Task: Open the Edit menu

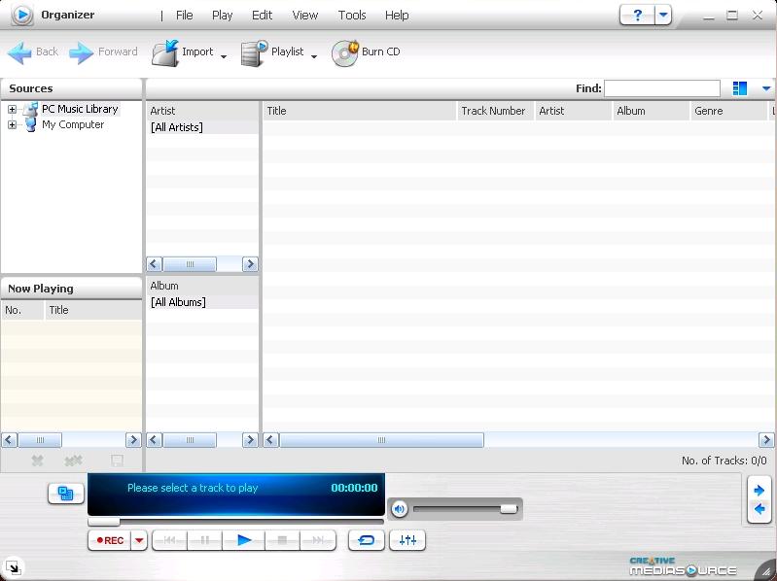Action: coord(262,16)
